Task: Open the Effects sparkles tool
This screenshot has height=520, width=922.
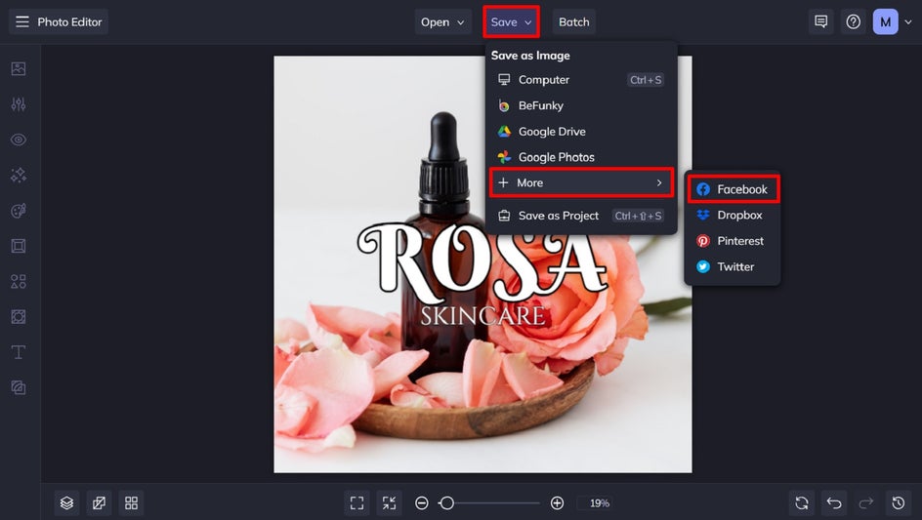Action: (19, 175)
